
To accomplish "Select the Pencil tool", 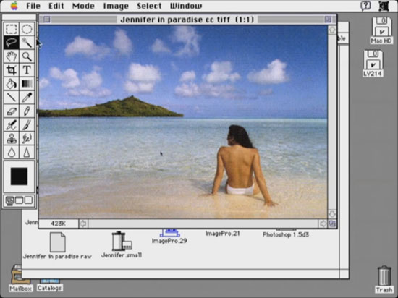I will (27, 111).
